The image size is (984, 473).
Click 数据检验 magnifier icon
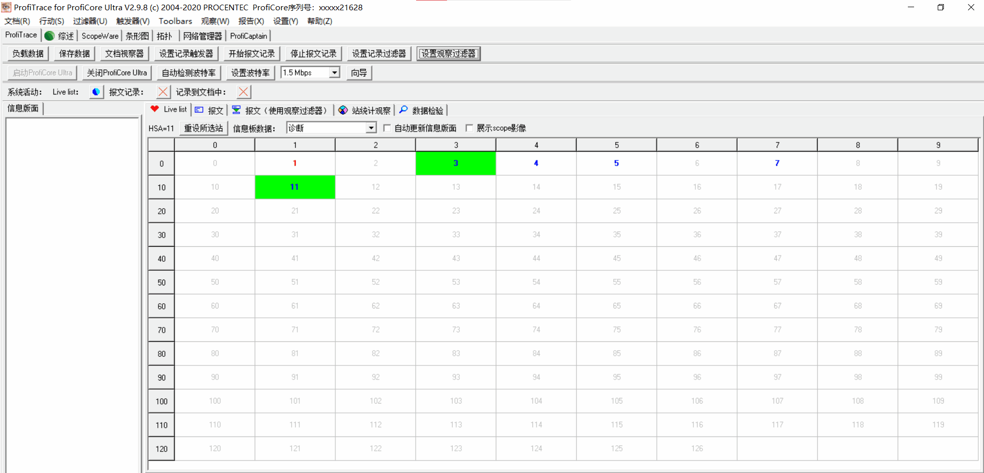404,110
